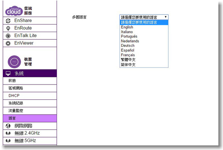
Task: Click the monitor icon beside 系統
Action: pyautogui.click(x=8, y=73)
